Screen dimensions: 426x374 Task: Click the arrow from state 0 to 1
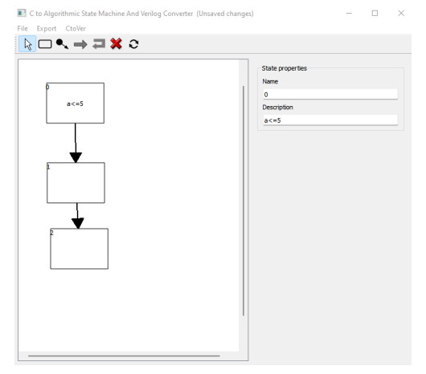pos(76,143)
